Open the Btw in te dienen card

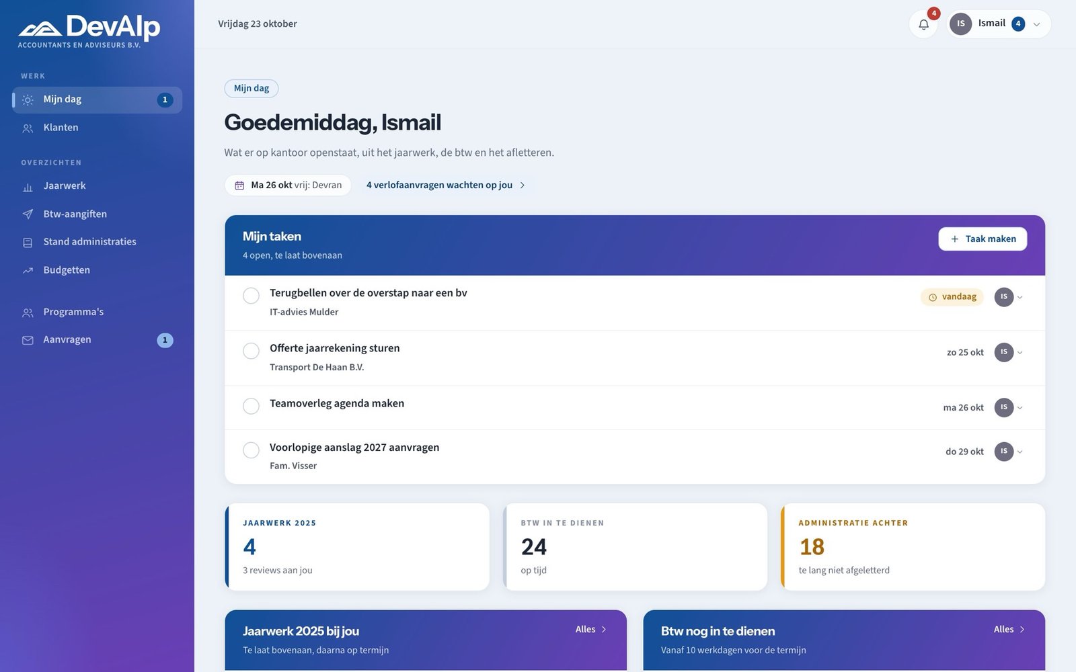(x=635, y=547)
